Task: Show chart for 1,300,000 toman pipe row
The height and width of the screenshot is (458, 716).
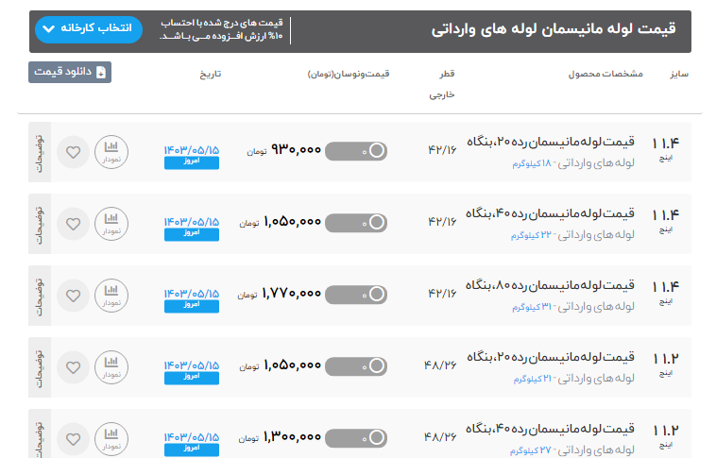Action: point(111,438)
